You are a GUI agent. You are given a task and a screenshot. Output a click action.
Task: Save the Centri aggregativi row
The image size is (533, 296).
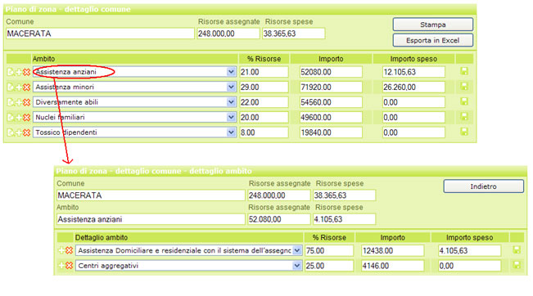click(x=517, y=265)
